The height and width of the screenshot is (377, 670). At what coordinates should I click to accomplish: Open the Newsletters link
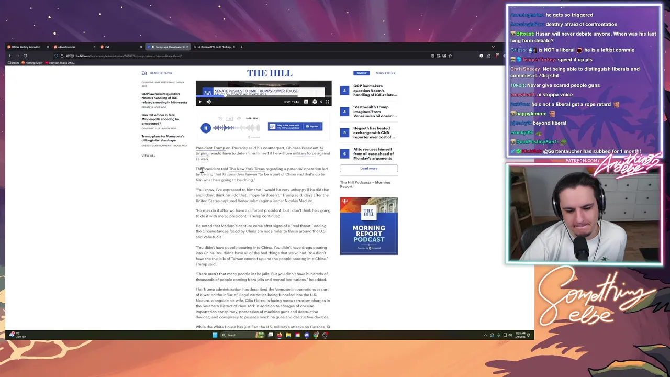click(385, 73)
